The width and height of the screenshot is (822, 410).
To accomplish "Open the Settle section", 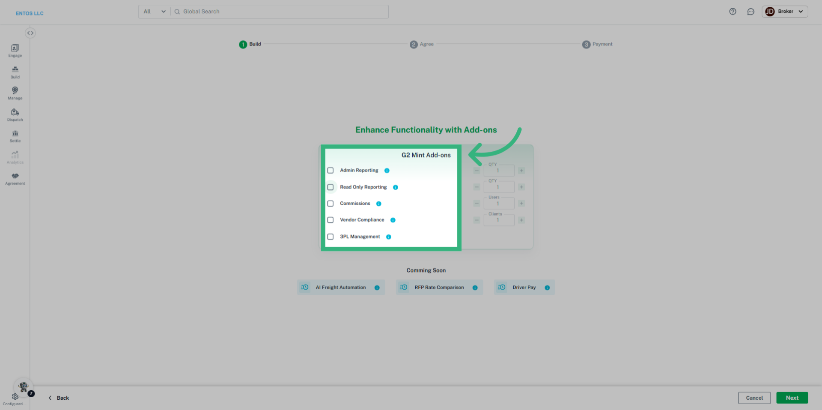I will coord(15,135).
